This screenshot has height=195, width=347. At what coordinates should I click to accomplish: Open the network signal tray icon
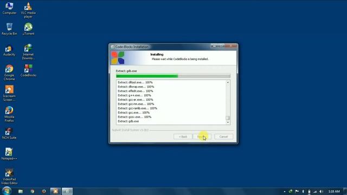click(315, 191)
